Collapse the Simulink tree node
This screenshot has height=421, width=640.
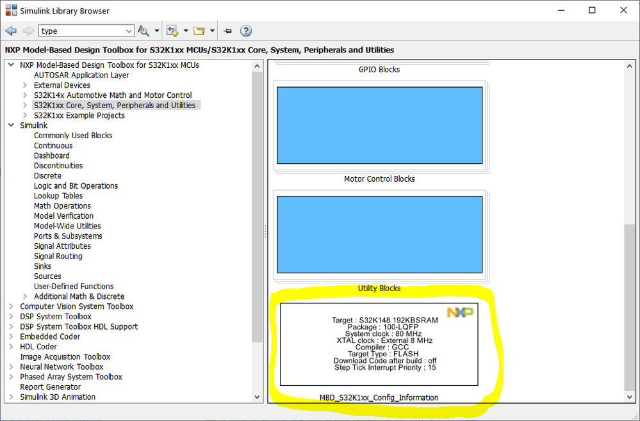pos(12,125)
